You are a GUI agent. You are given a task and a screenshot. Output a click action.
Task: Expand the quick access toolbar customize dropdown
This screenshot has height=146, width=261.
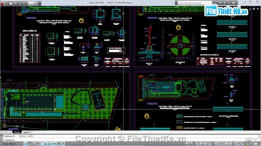40,3
